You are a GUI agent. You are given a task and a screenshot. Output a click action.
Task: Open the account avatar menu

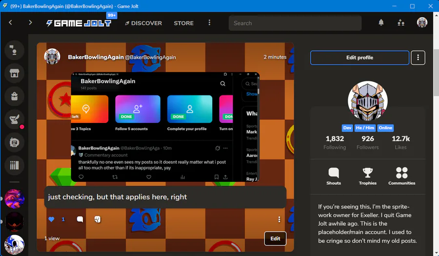[x=422, y=22]
